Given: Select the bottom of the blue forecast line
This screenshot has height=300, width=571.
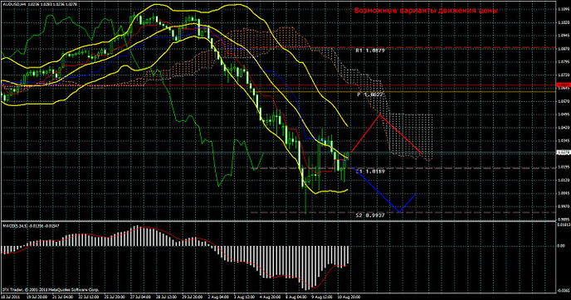Looking at the screenshot, I should click(399, 211).
